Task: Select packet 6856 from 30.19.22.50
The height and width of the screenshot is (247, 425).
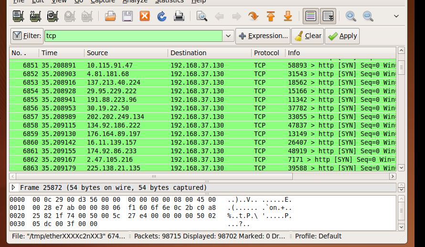Action: pyautogui.click(x=203, y=108)
